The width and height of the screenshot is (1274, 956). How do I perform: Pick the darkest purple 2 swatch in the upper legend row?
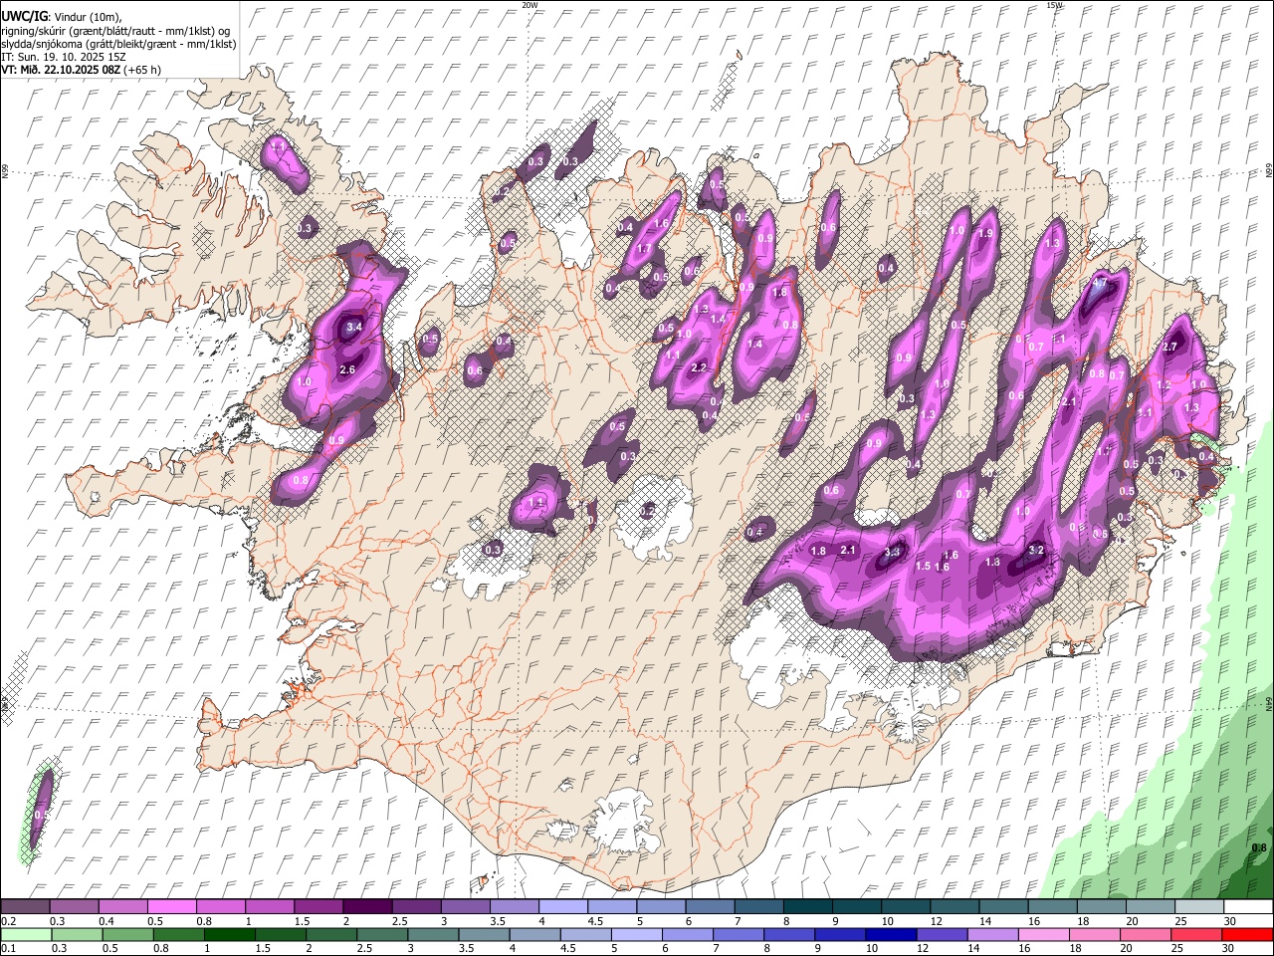click(x=366, y=907)
